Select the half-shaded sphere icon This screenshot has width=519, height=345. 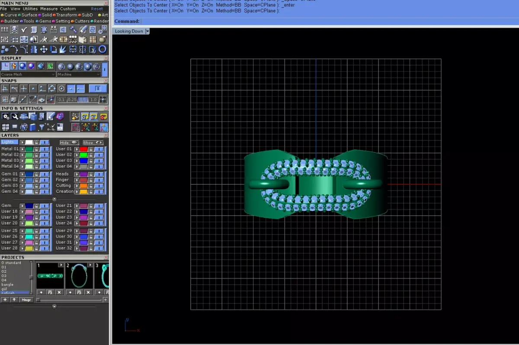(x=34, y=39)
